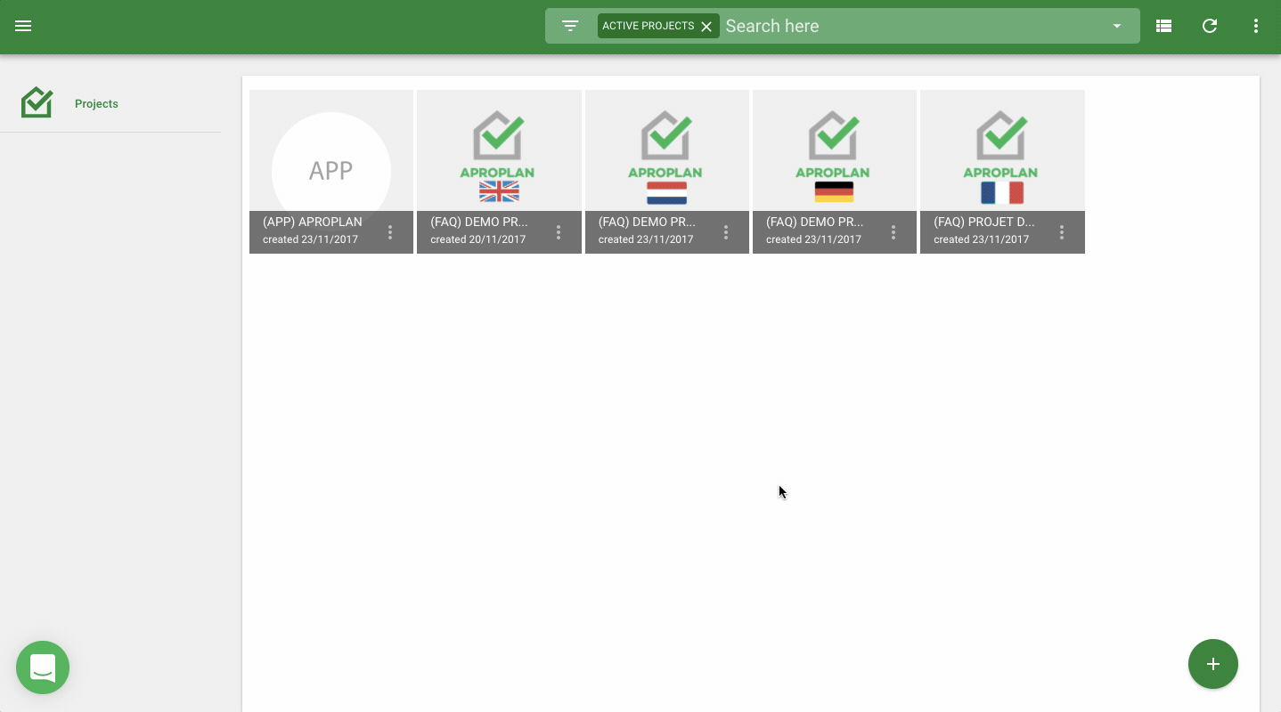The image size is (1281, 712).
Task: Click the ACTIVE PROJECTS filter label
Action: [x=648, y=26]
